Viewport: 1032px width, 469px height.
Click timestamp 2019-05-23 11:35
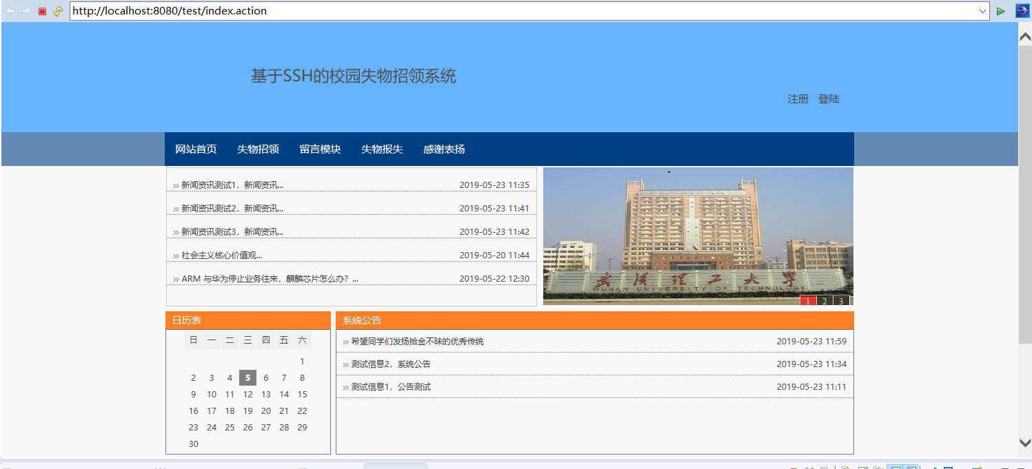494,185
